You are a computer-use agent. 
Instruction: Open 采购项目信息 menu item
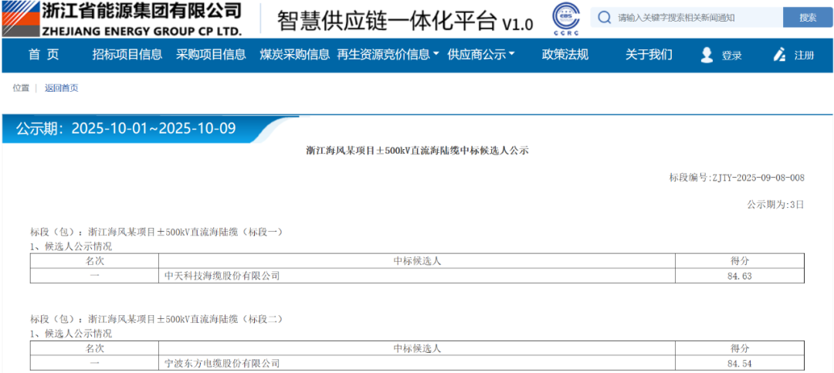coord(211,54)
